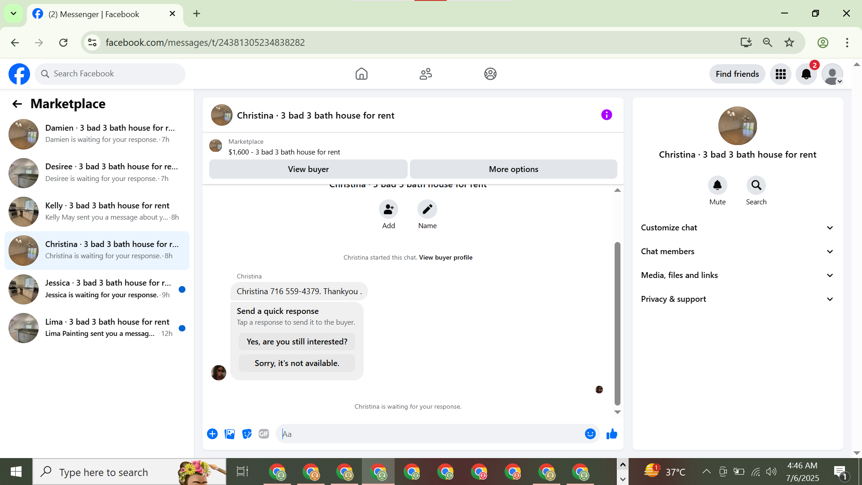Open the Friends icon in top navigation
Viewport: 862px width, 485px height.
426,74
